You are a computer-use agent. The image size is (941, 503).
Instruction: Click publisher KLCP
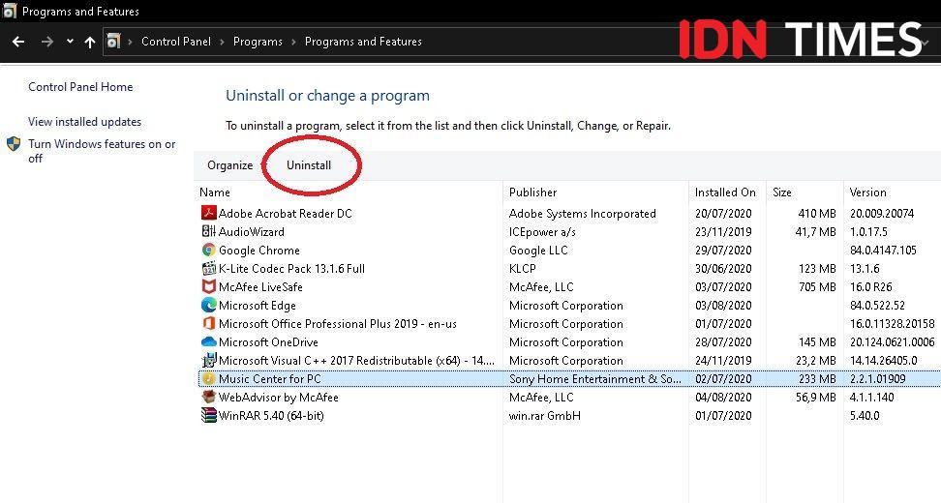522,269
